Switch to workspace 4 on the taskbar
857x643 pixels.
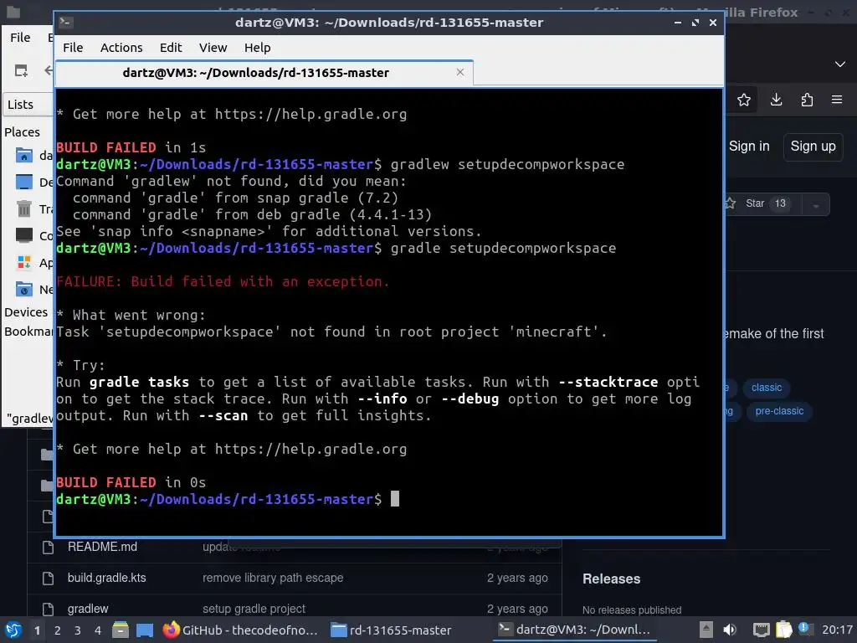pyautogui.click(x=98, y=630)
